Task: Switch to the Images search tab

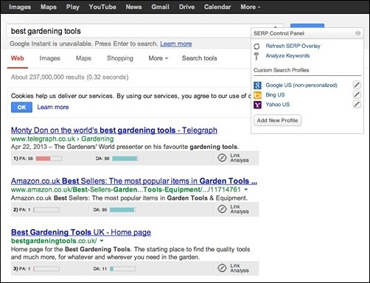Action: (49, 58)
